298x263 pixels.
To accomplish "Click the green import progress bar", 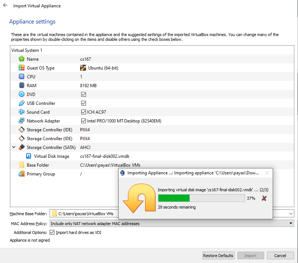I will tap(201, 198).
